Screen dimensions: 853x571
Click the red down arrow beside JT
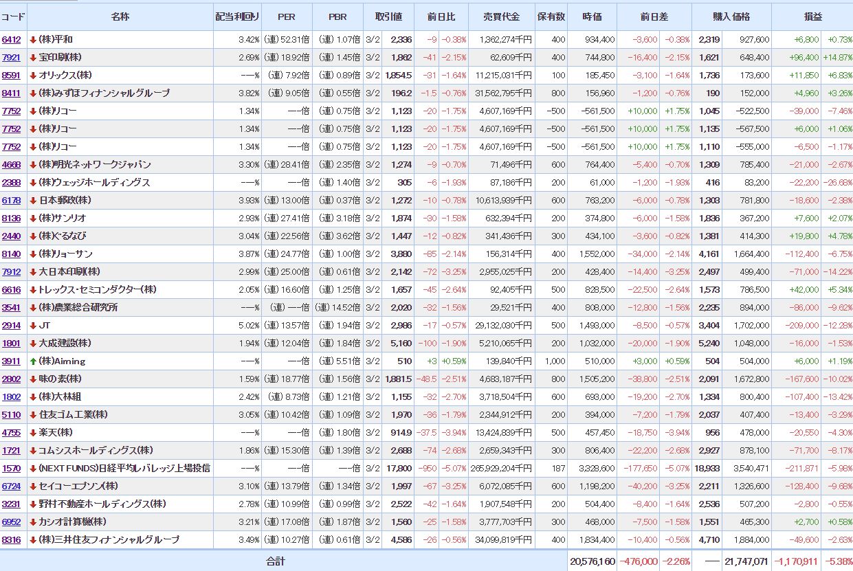pyautogui.click(x=33, y=326)
